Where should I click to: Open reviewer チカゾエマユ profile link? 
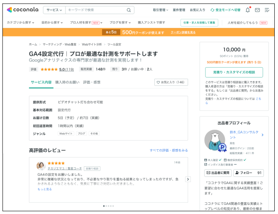65,168
